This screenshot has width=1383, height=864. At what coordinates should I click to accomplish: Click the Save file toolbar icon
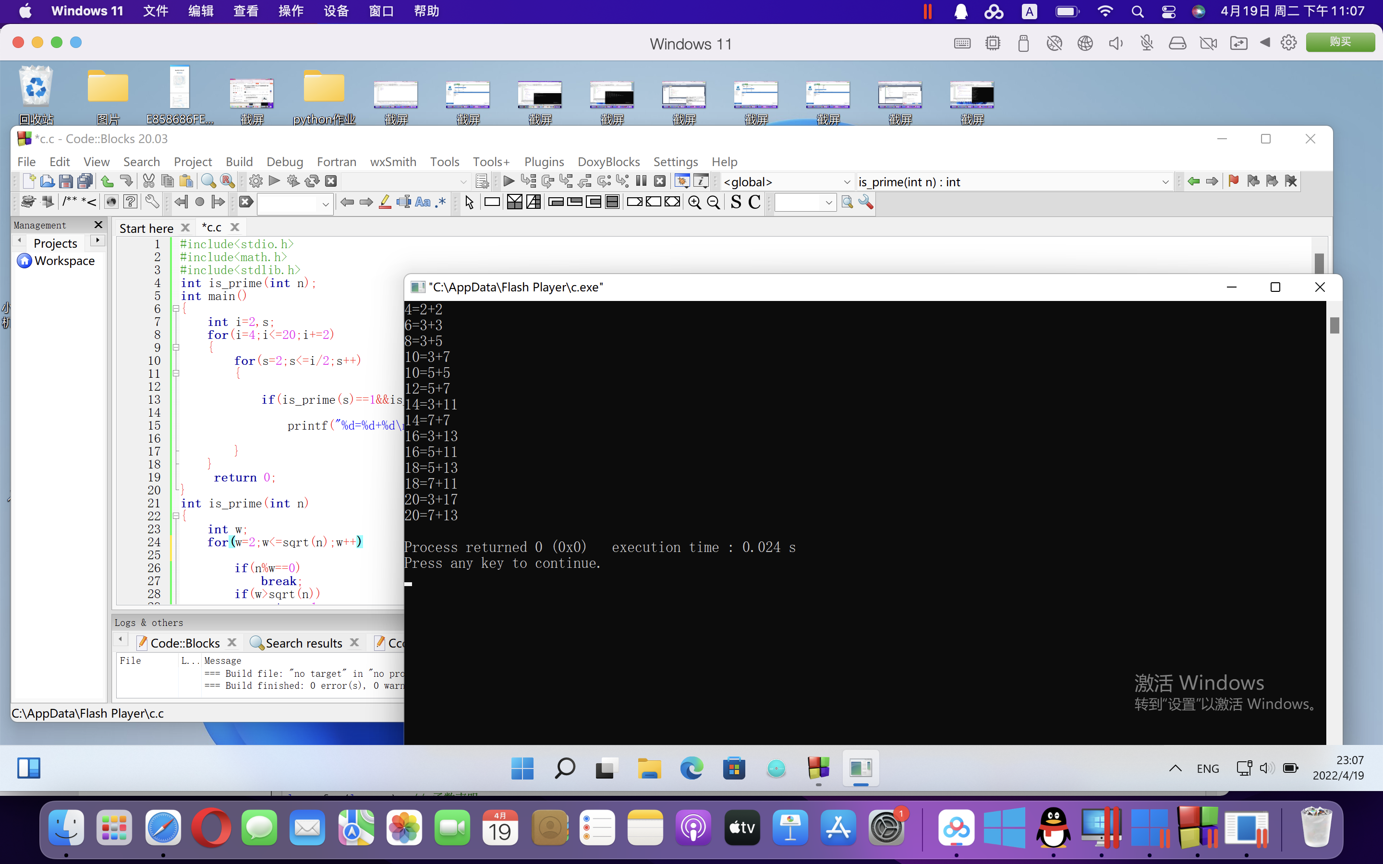(66, 182)
